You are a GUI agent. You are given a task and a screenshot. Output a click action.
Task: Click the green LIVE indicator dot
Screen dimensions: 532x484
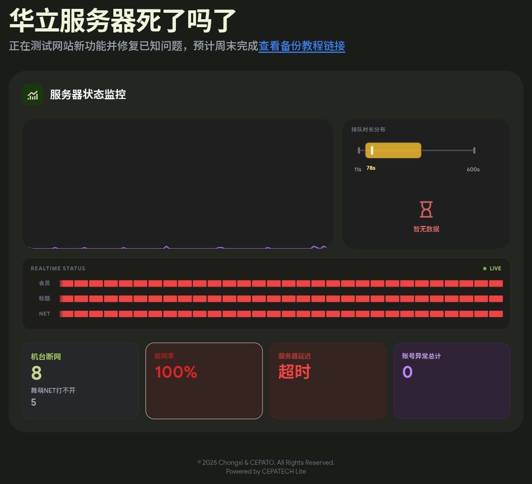pyautogui.click(x=485, y=268)
